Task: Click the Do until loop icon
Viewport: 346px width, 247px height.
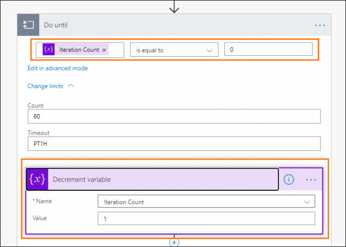Action: pos(28,25)
